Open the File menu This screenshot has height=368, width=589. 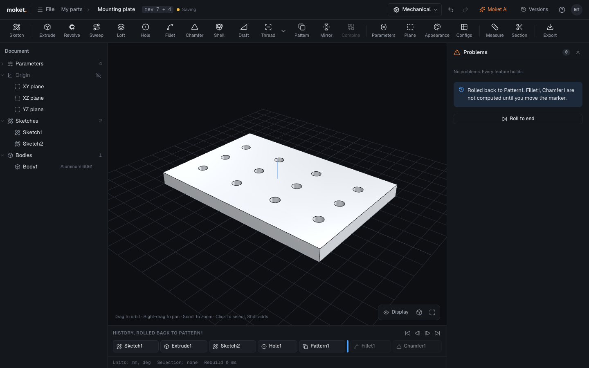[x=46, y=9]
